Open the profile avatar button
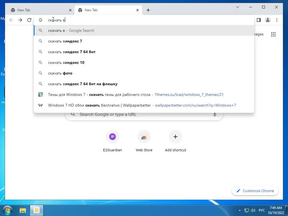 click(x=268, y=20)
